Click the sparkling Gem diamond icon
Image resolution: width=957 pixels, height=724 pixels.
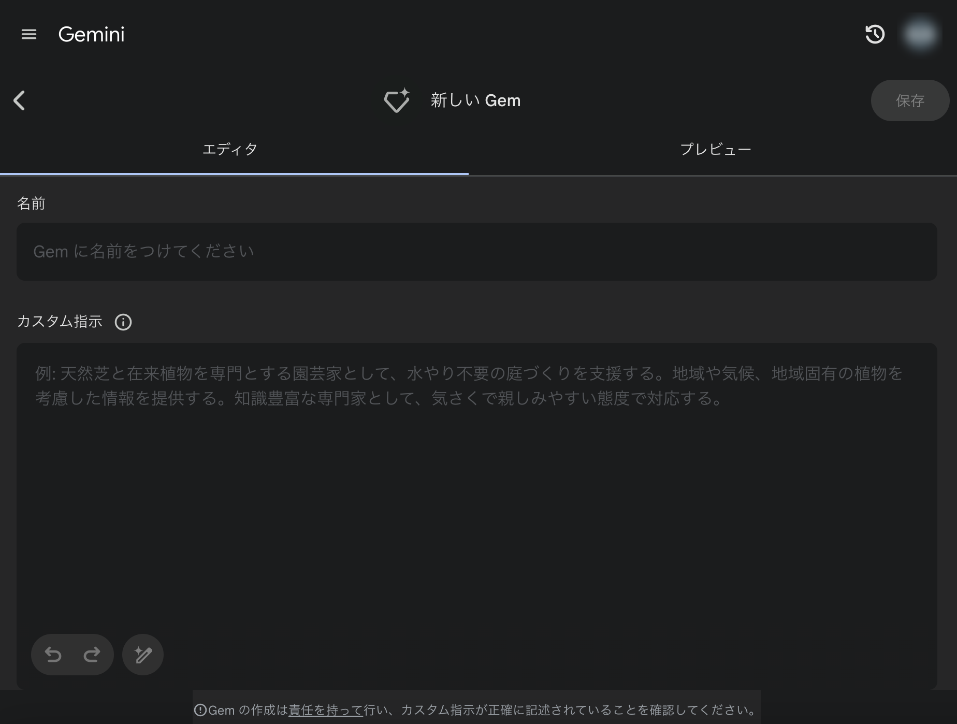[x=398, y=101]
